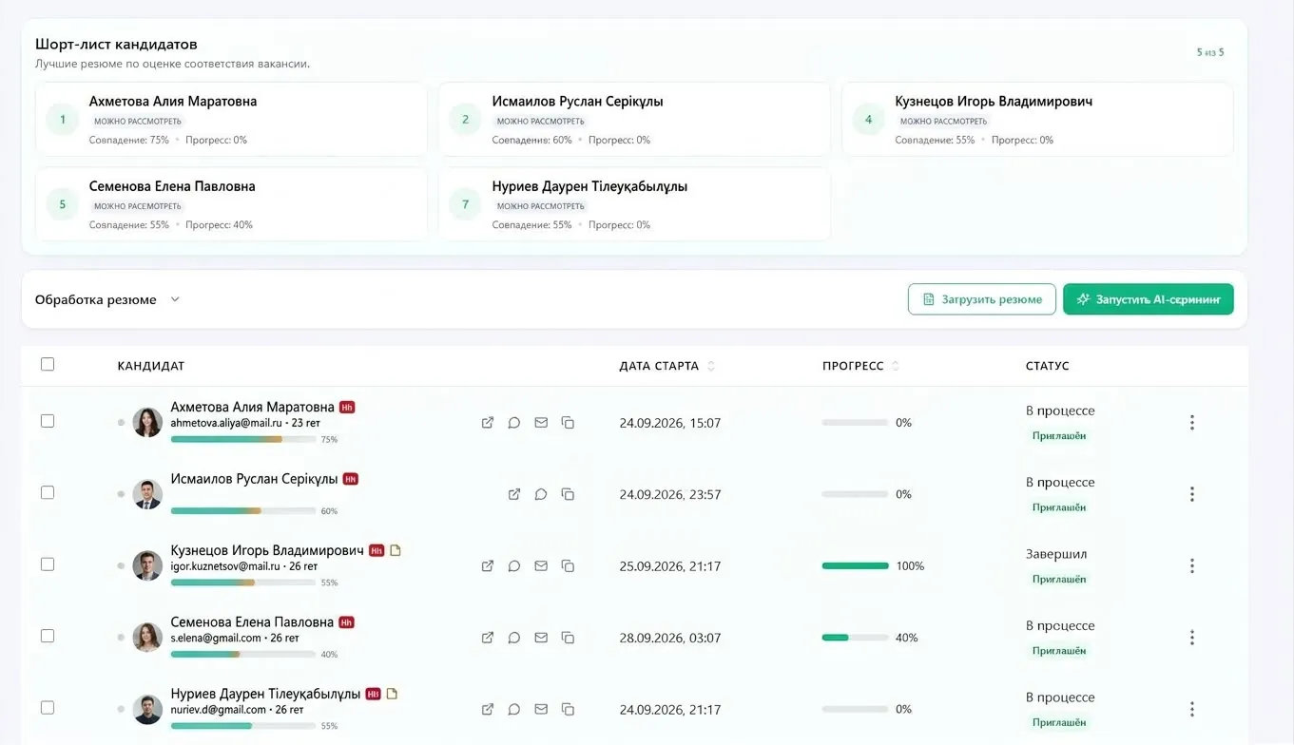Open actions menu for Семенова Елена row
The height and width of the screenshot is (745, 1294).
[1192, 638]
